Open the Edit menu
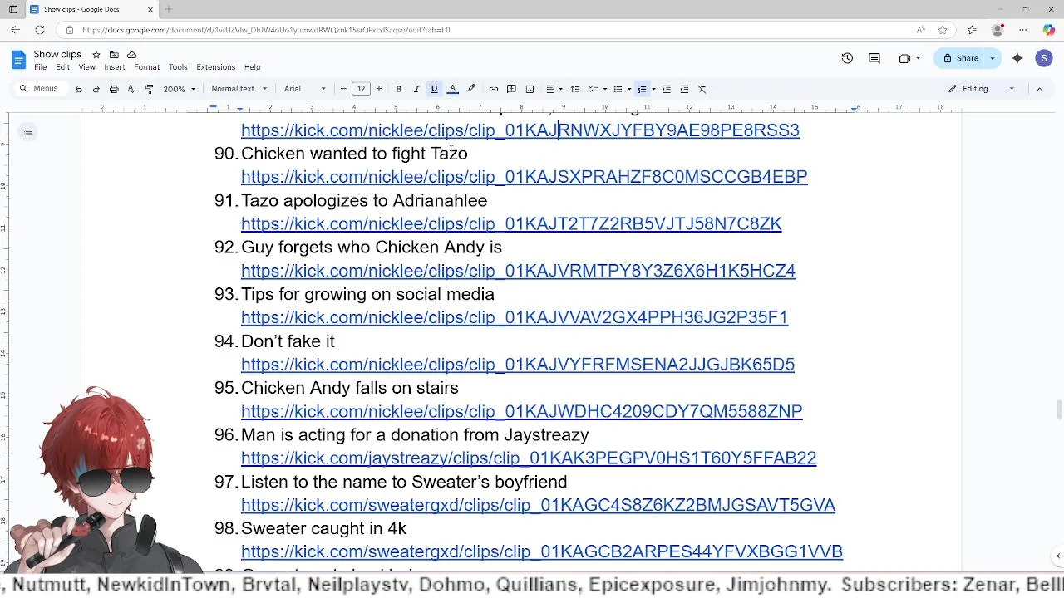The width and height of the screenshot is (1064, 598). (62, 67)
